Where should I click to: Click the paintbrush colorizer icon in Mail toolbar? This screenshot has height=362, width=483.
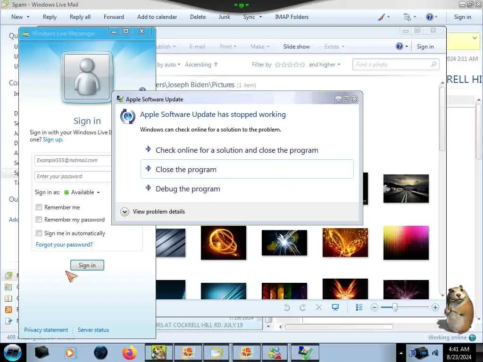point(381,17)
